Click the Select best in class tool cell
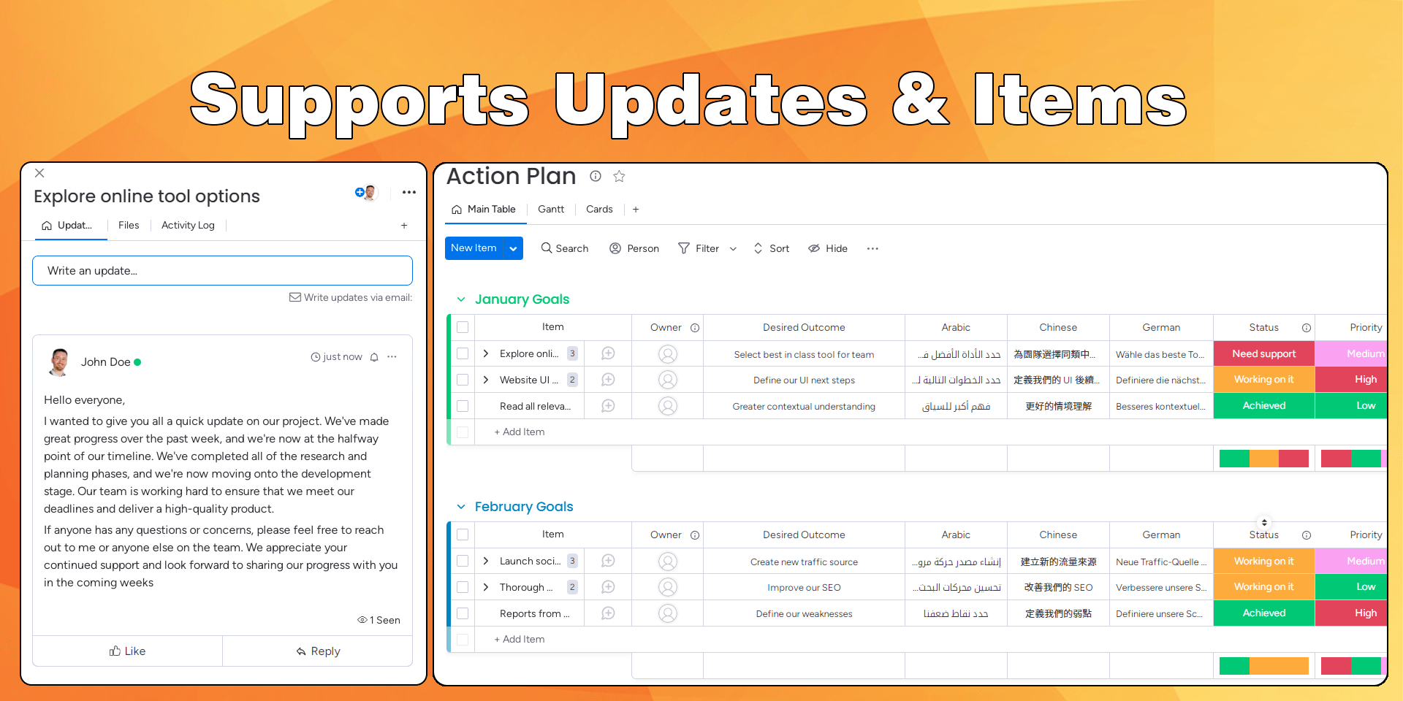Screen dimensions: 1403x701 point(804,354)
